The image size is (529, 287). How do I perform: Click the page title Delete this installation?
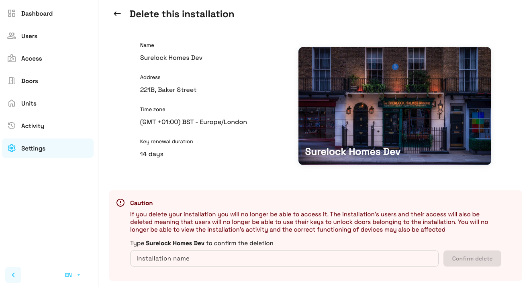[x=182, y=14]
